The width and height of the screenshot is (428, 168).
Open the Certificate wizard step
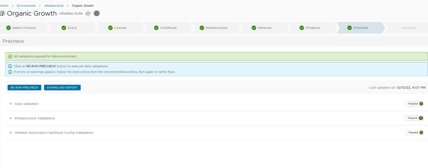(168, 28)
